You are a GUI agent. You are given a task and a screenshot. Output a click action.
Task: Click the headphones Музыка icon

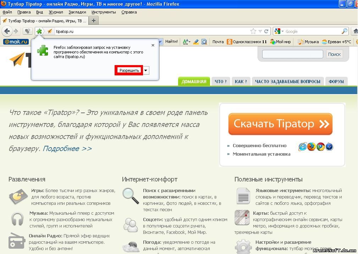click(x=17, y=219)
